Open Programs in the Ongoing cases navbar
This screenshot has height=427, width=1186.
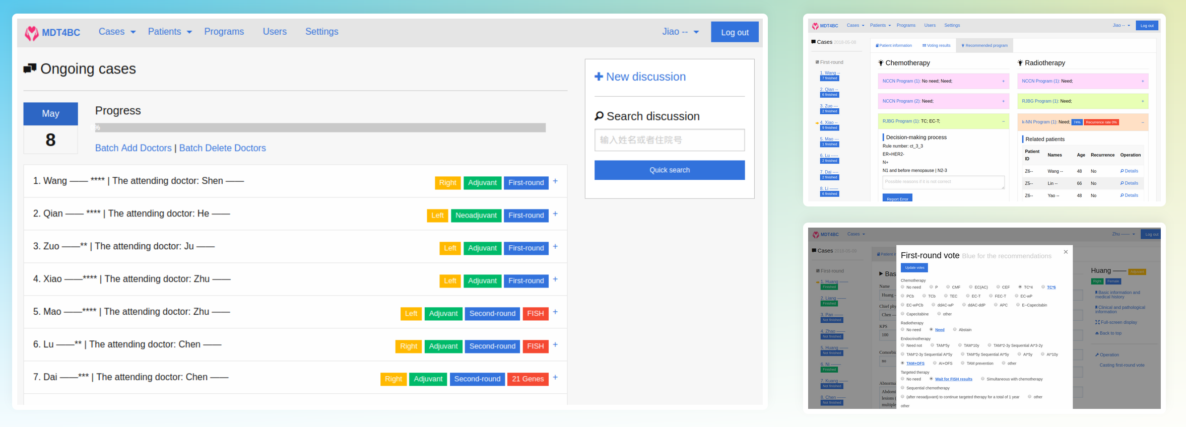click(x=224, y=32)
